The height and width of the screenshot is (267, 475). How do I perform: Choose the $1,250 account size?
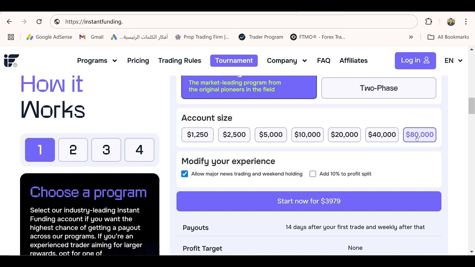[x=197, y=135]
